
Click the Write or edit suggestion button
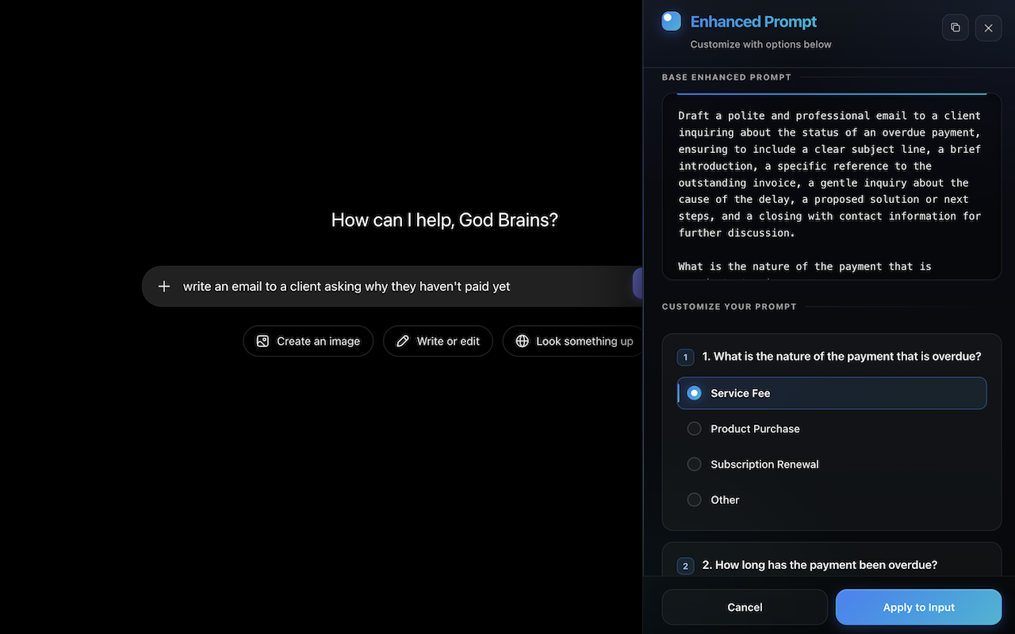coord(438,341)
